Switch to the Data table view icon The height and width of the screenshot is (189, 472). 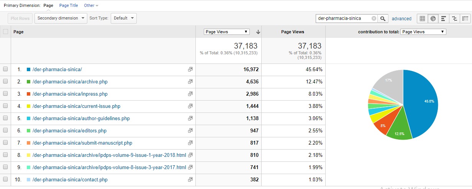(x=422, y=18)
